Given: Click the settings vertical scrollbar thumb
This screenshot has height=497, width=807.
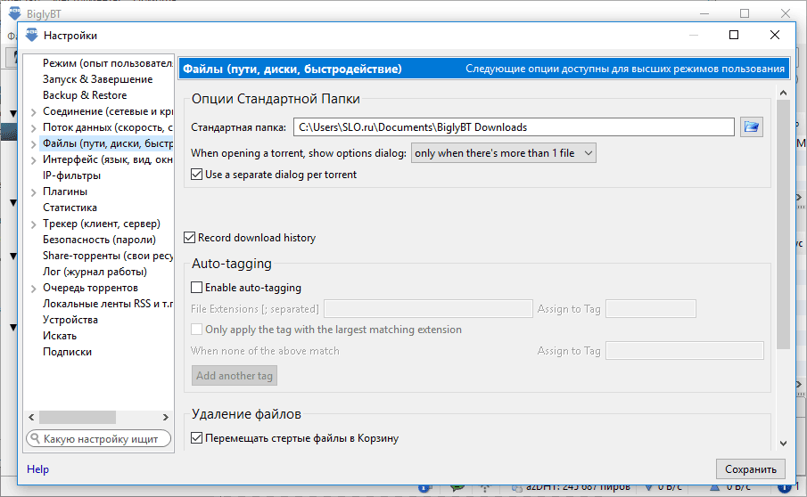Looking at the screenshot, I should pos(783,224).
